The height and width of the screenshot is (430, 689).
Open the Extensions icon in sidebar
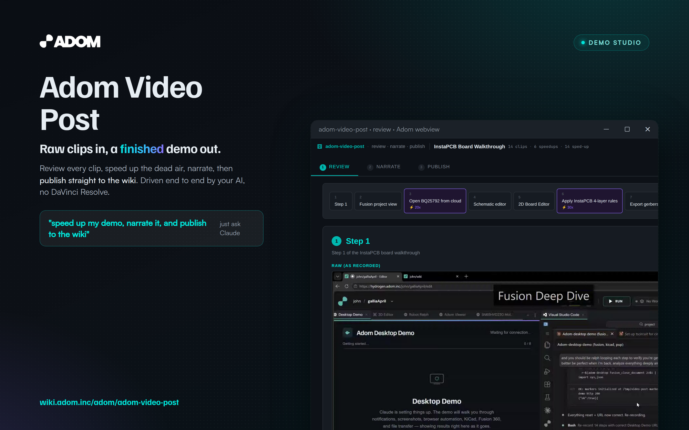click(x=547, y=384)
